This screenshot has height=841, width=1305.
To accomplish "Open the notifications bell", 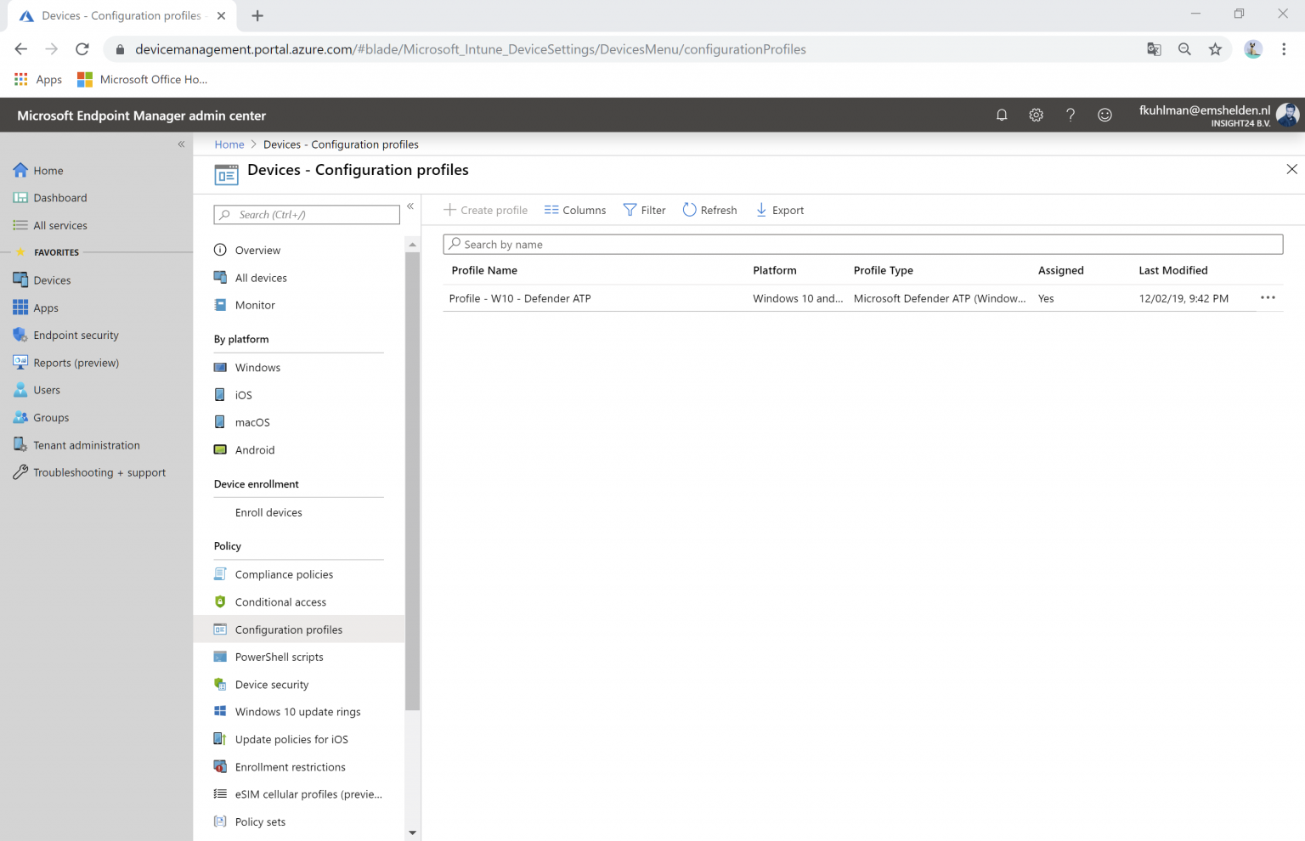I will tap(1001, 115).
